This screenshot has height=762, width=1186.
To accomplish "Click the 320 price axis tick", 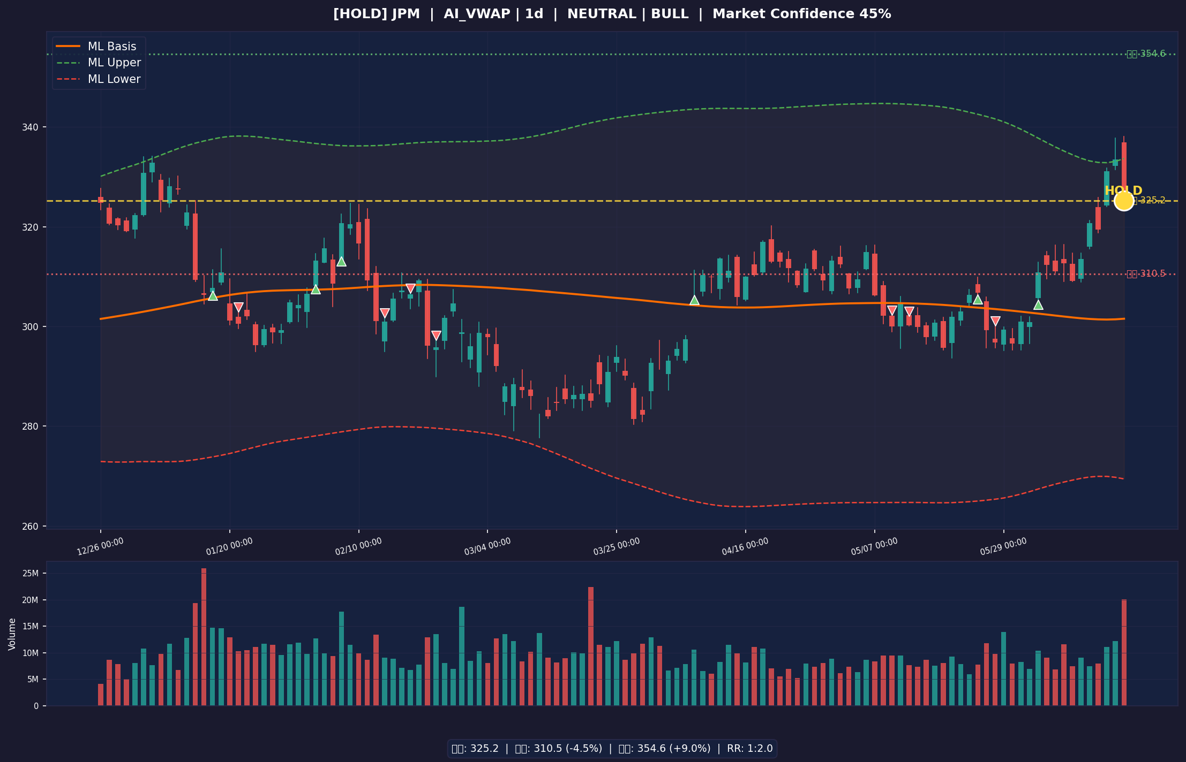I will pyautogui.click(x=31, y=227).
